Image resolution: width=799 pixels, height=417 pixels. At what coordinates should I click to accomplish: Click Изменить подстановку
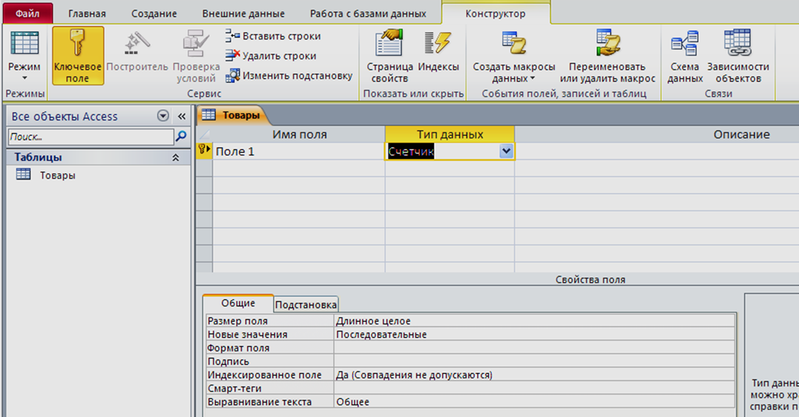click(x=289, y=76)
